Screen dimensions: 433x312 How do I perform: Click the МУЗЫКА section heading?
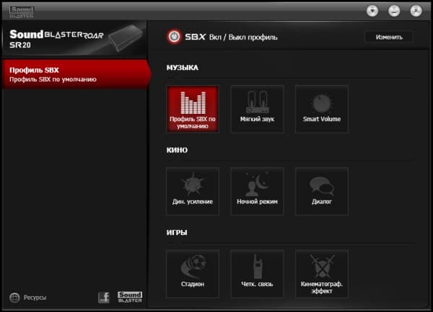tap(183, 68)
